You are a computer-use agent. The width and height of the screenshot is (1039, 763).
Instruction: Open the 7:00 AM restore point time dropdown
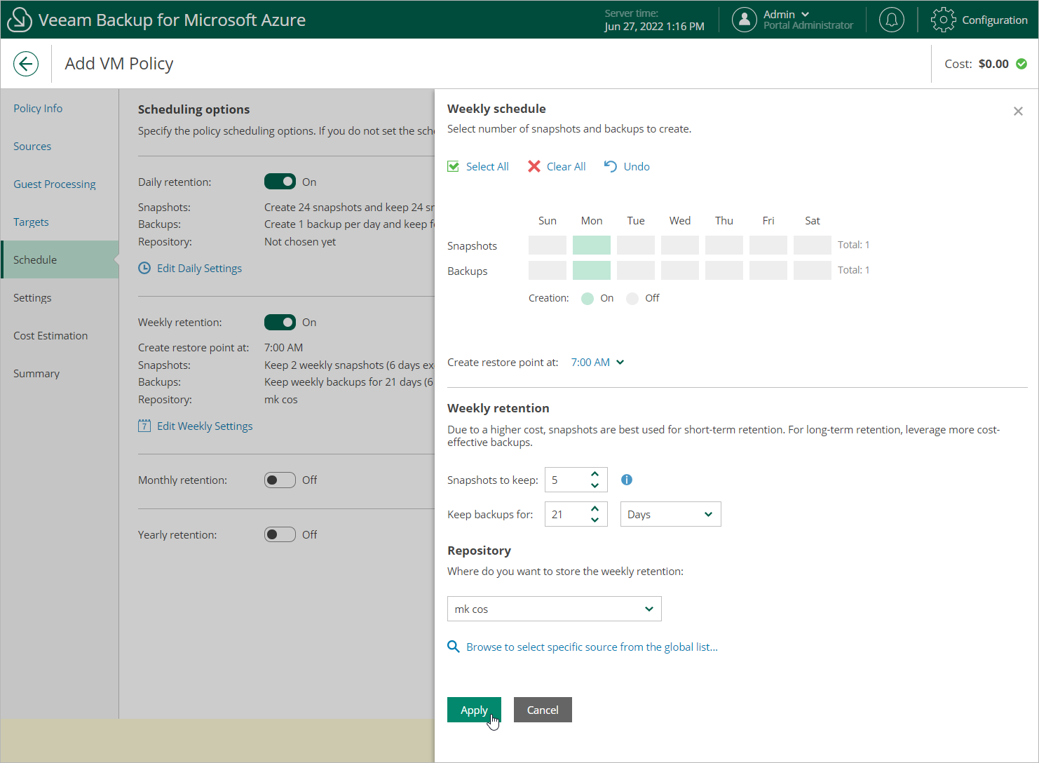(x=597, y=362)
